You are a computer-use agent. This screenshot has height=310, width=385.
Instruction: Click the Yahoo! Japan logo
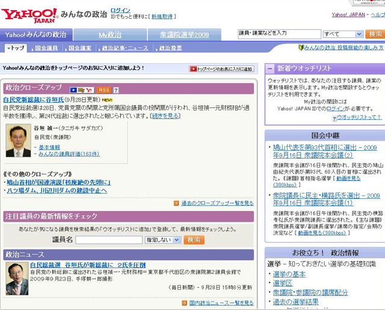(x=29, y=16)
